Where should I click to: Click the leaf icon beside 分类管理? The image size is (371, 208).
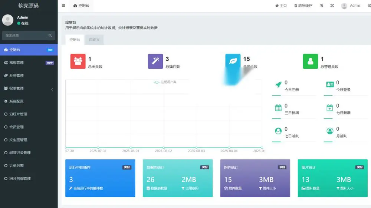(x=6, y=76)
